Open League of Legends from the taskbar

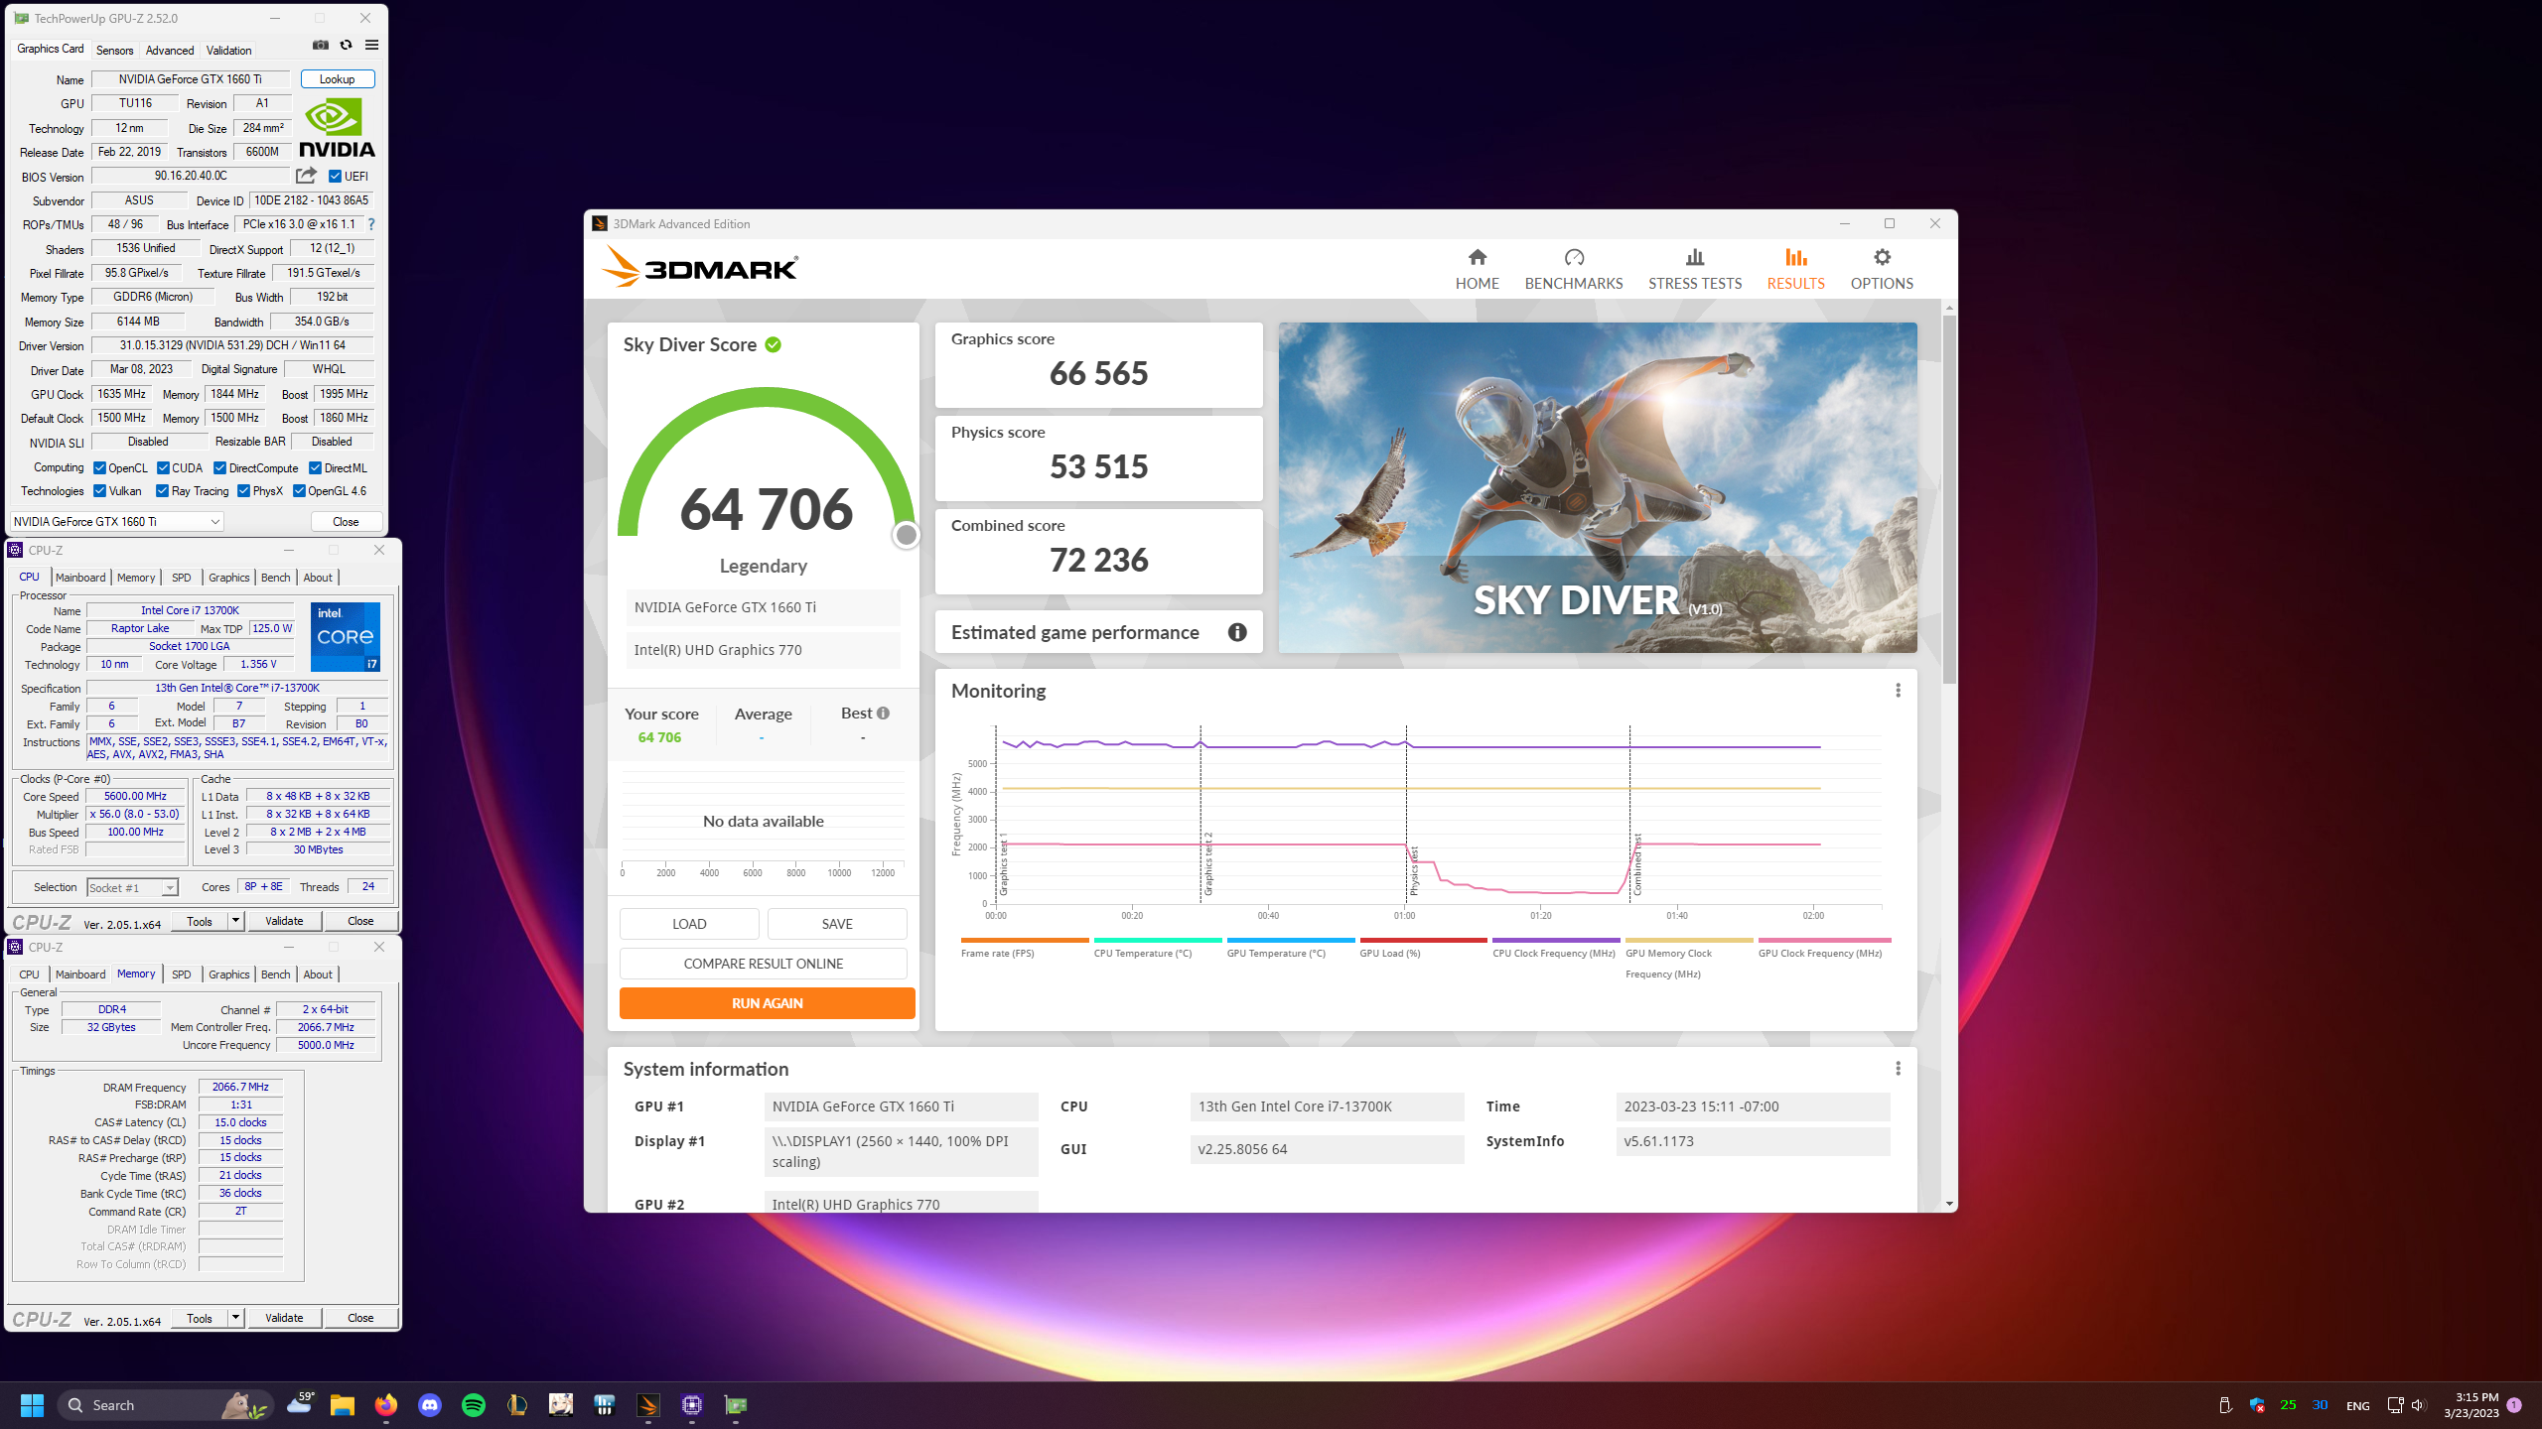tap(517, 1405)
